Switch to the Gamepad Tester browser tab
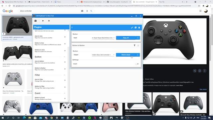The height and width of the screenshot is (120, 213). (x=40, y=2)
